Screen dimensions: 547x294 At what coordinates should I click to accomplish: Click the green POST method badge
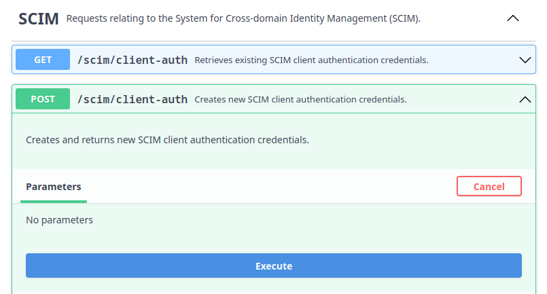point(43,99)
